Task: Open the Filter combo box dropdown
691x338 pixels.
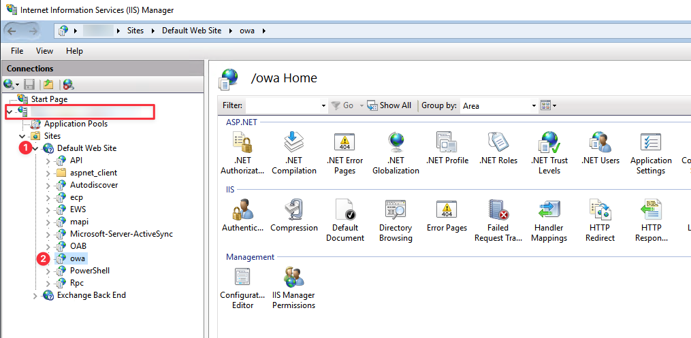Action: [323, 106]
